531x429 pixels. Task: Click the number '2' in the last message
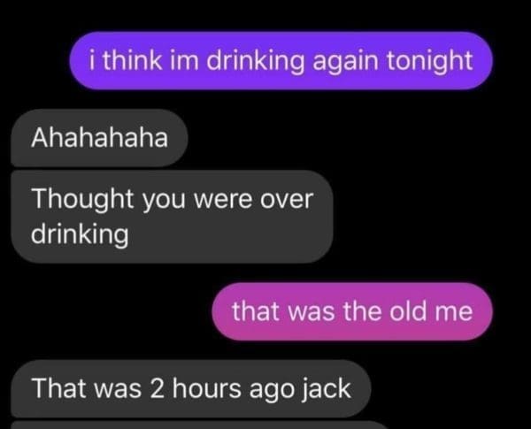(157, 388)
